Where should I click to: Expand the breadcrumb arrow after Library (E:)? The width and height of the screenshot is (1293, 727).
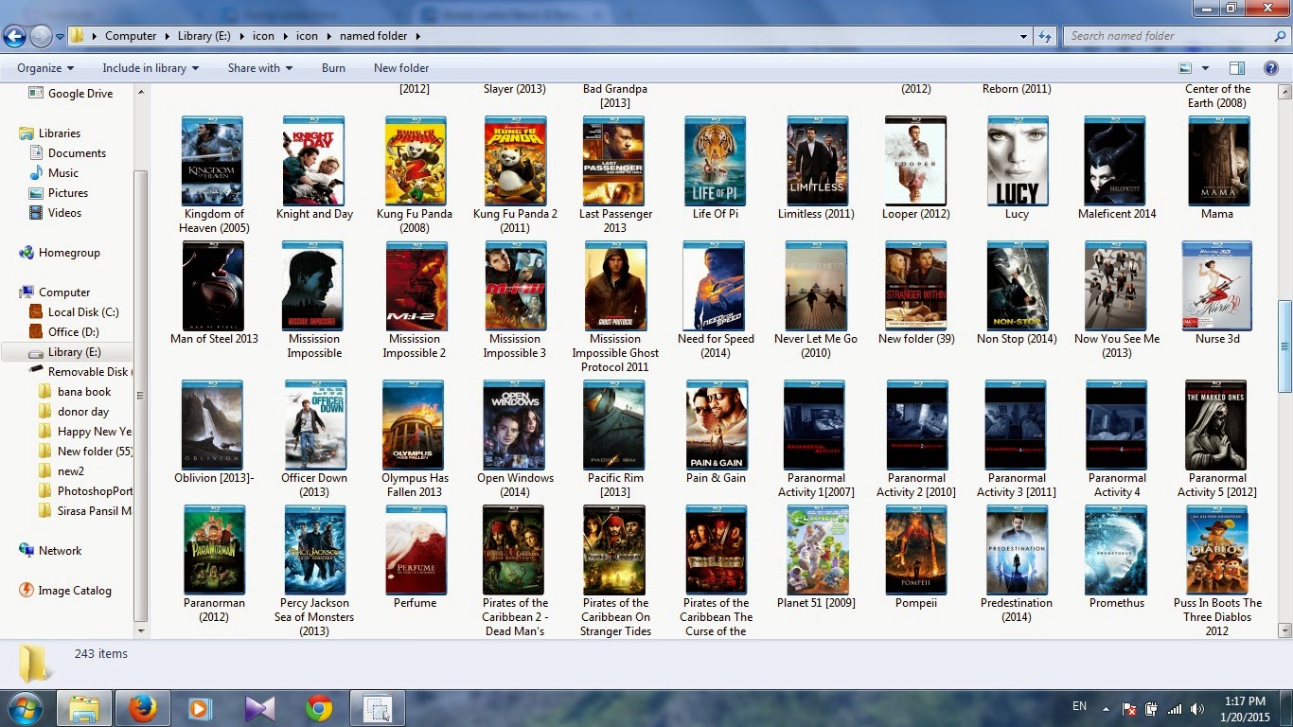pos(242,36)
